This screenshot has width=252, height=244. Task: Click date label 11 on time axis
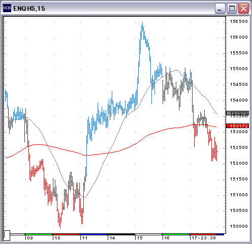point(85,238)
